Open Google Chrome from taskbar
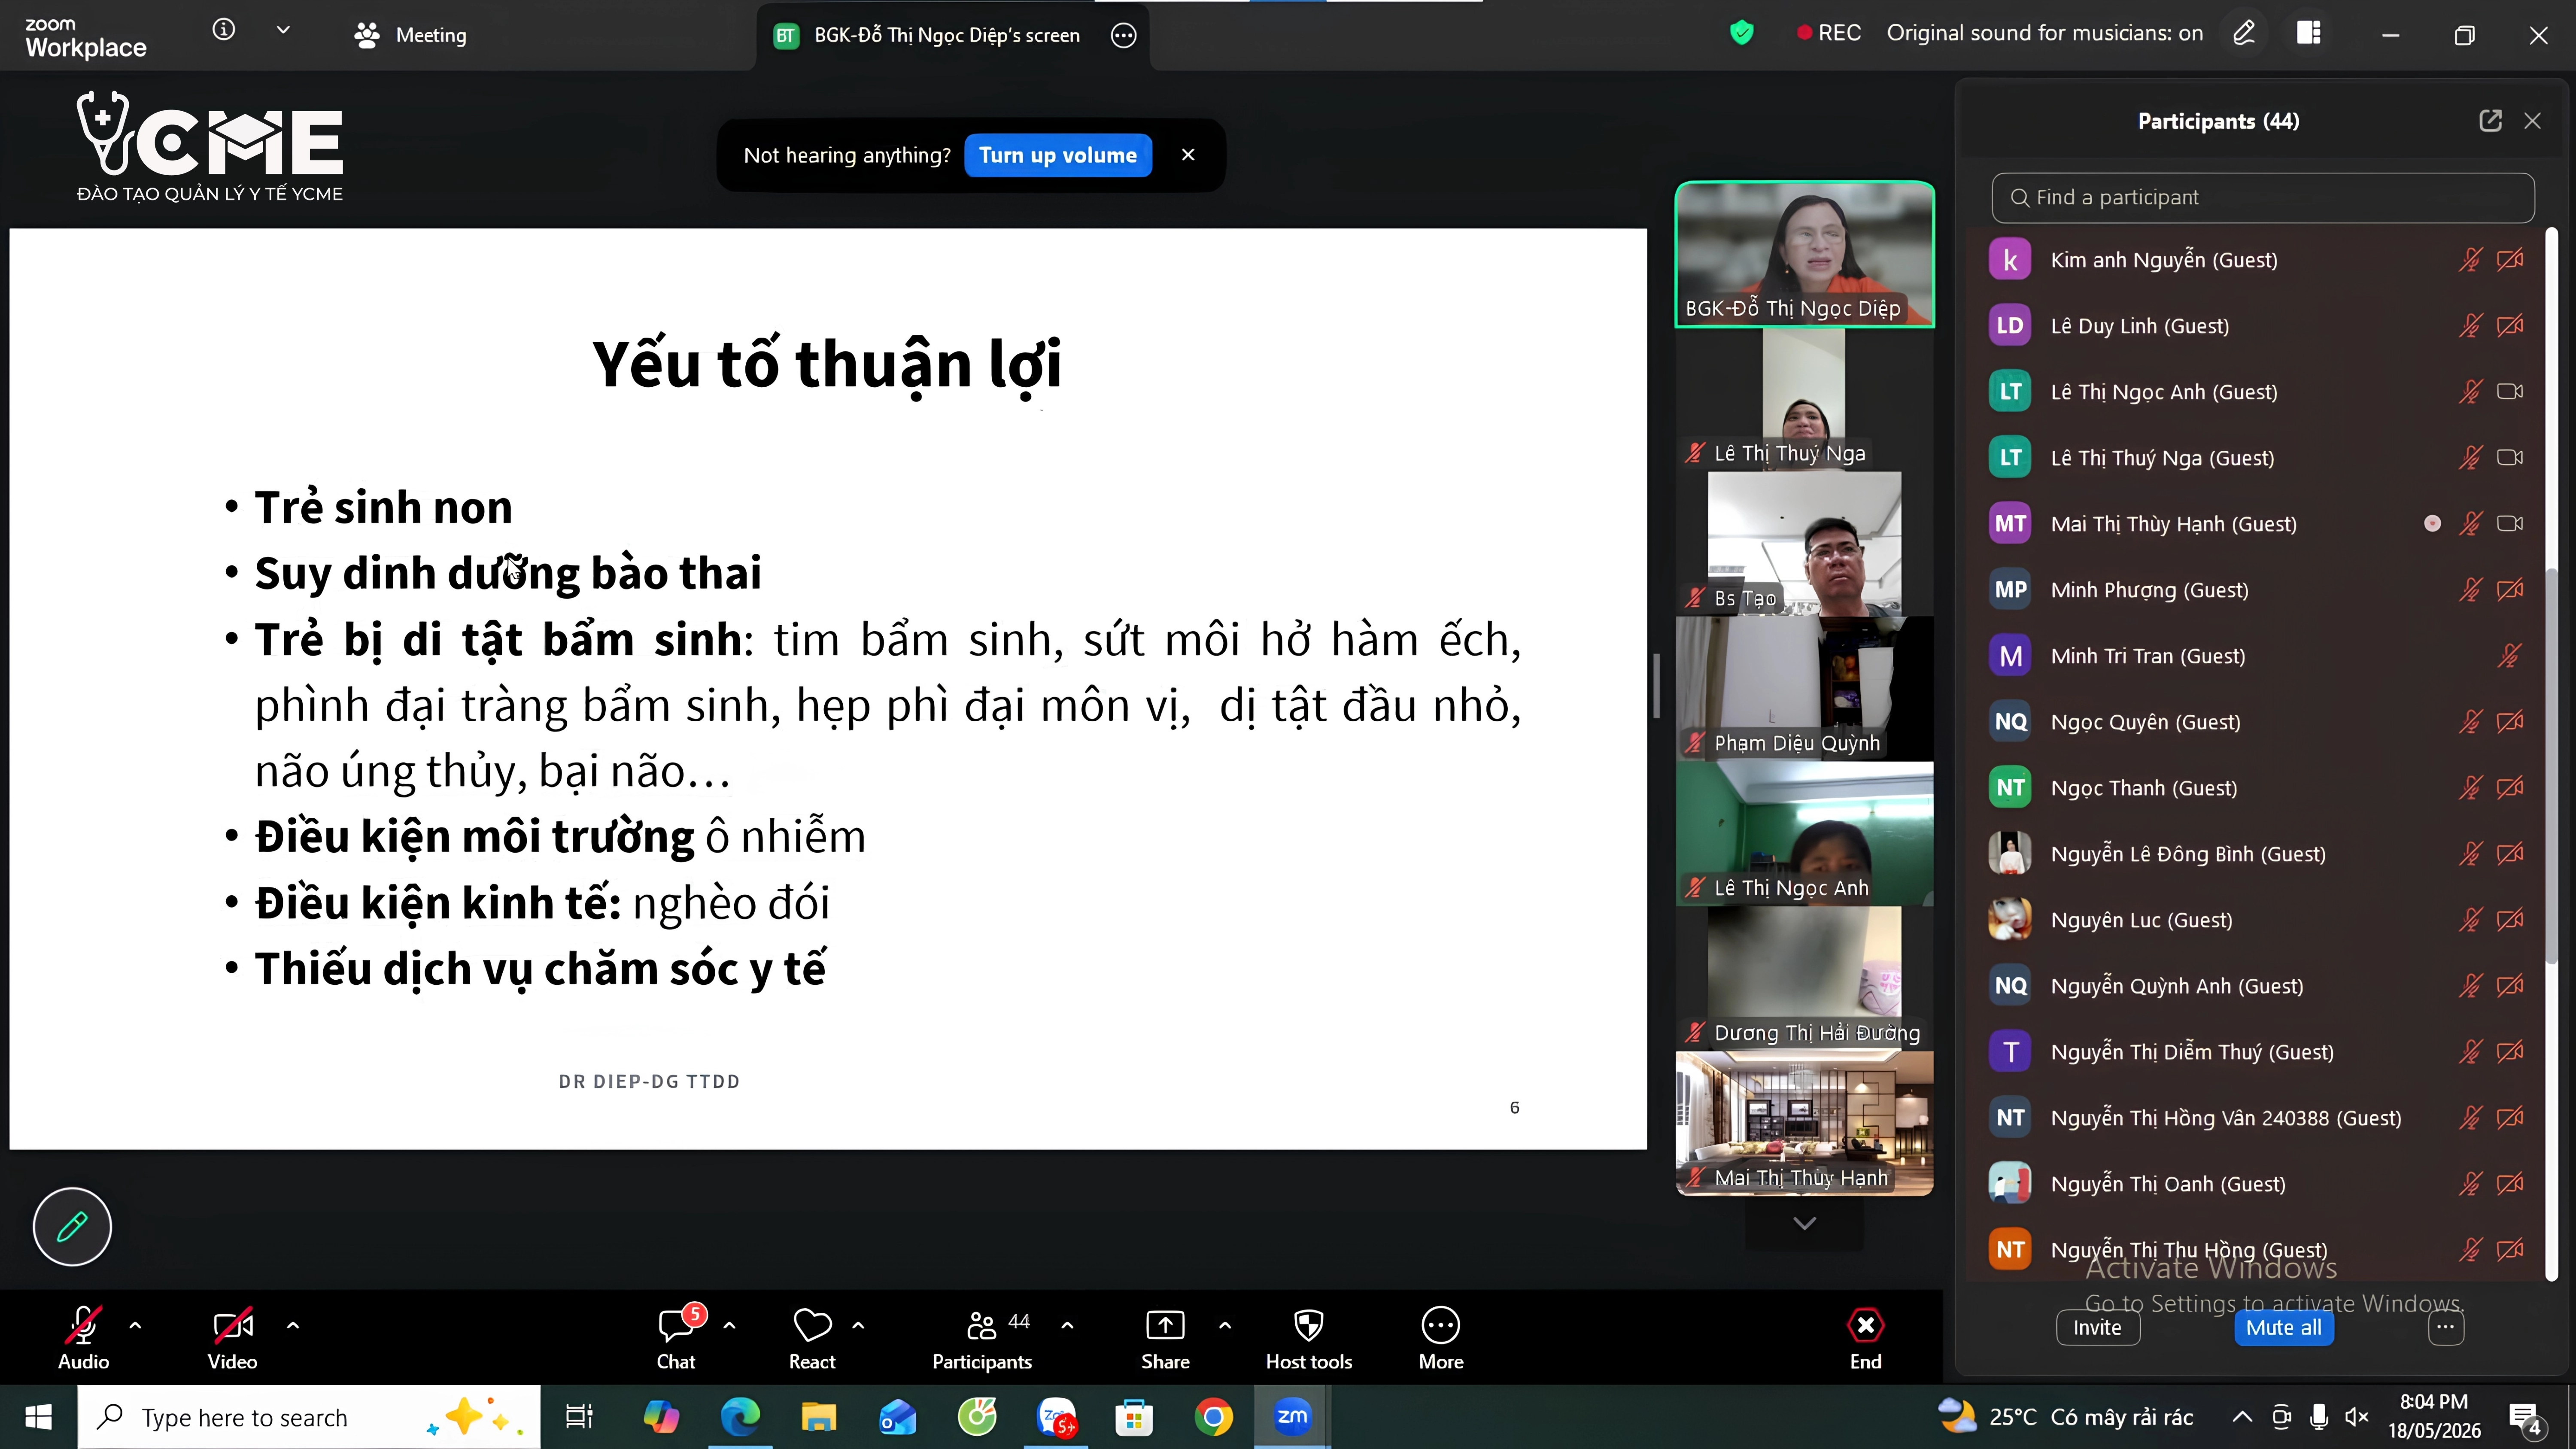This screenshot has height=1449, width=2576. coord(1213,1417)
